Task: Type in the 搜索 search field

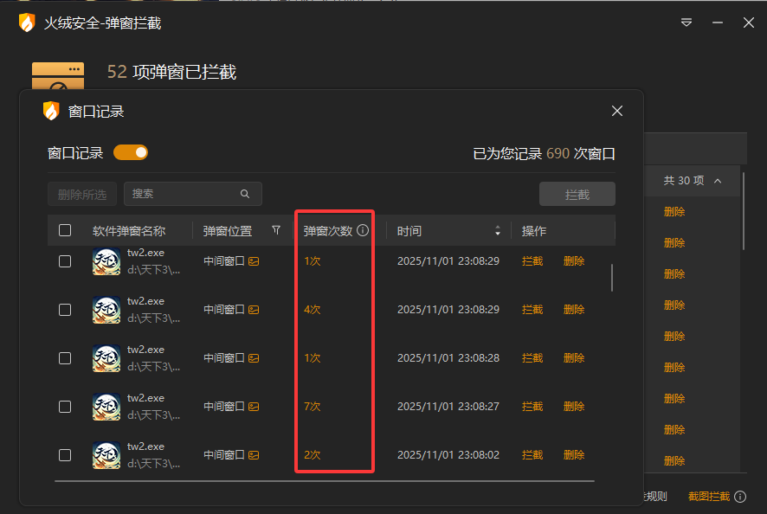Action: click(x=184, y=194)
